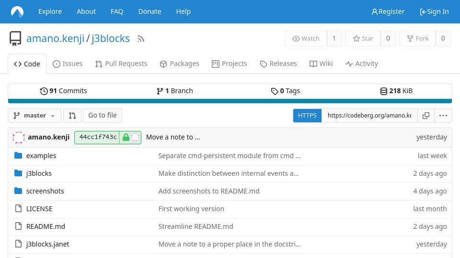Open commit 'Add screenshots to README.md'
The image size is (460, 258).
click(x=209, y=191)
